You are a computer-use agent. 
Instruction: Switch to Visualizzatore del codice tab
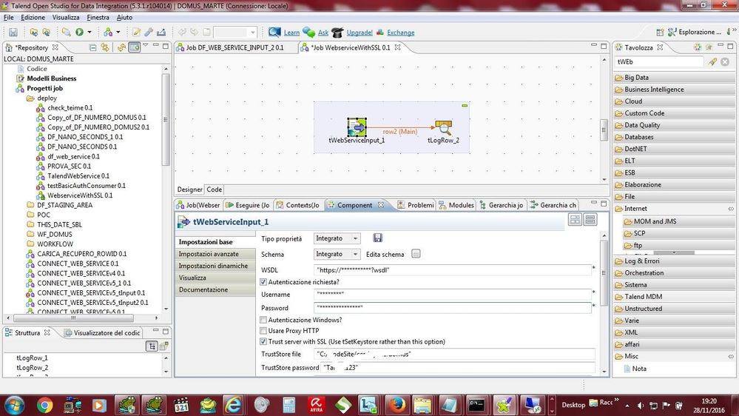(102, 333)
